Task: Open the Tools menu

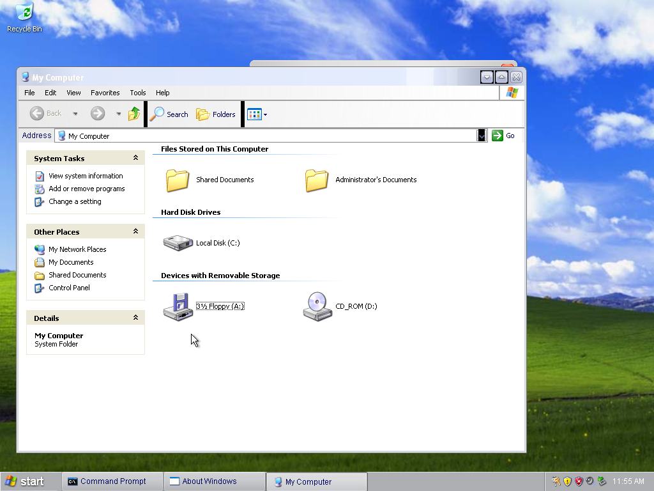Action: [x=138, y=93]
